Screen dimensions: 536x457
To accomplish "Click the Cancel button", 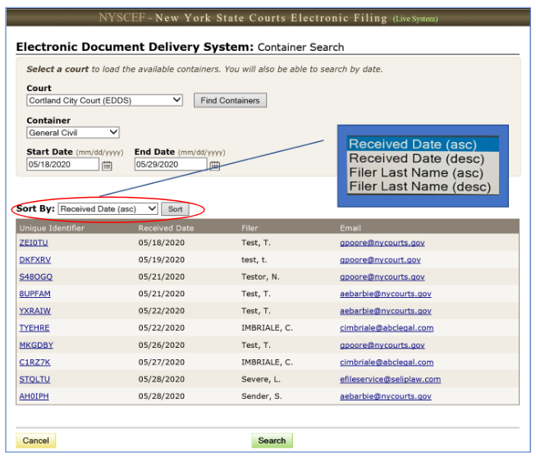I will 35,441.
